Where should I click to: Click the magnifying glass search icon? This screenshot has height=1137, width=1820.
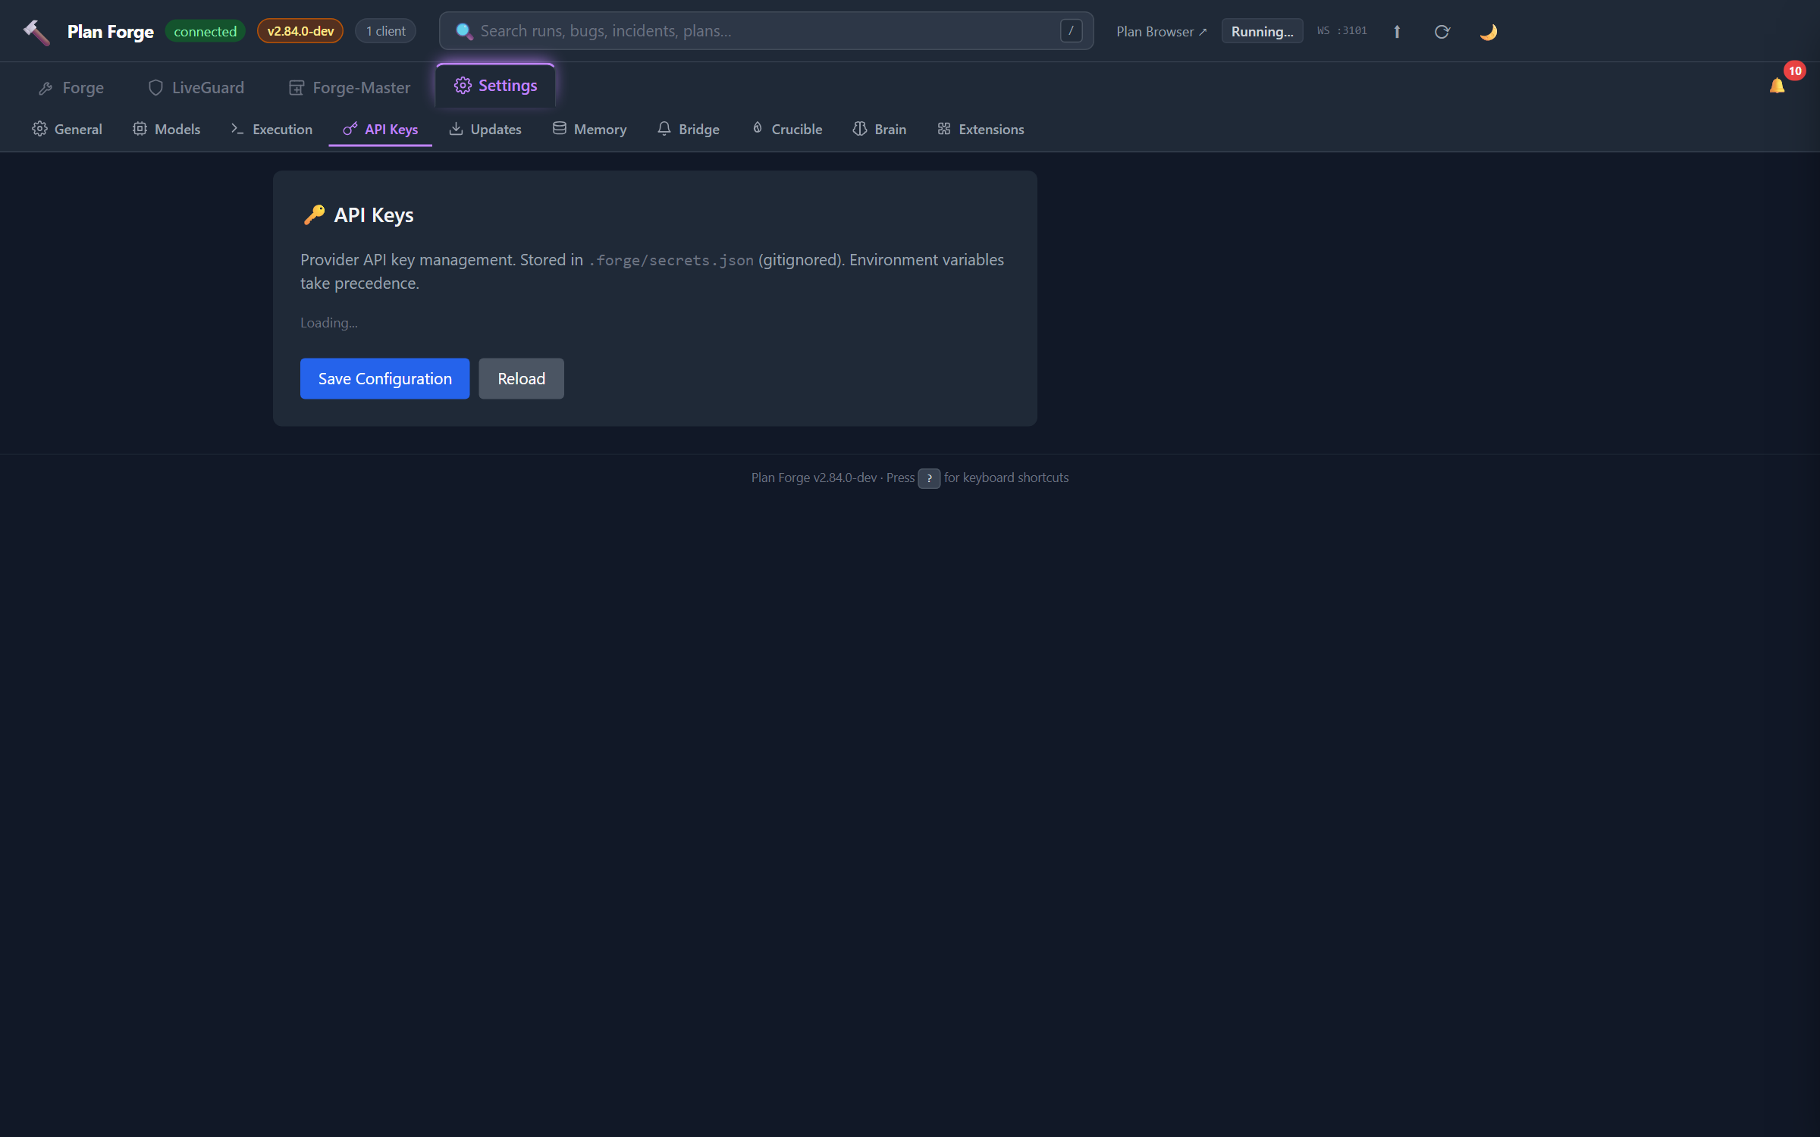(x=464, y=31)
